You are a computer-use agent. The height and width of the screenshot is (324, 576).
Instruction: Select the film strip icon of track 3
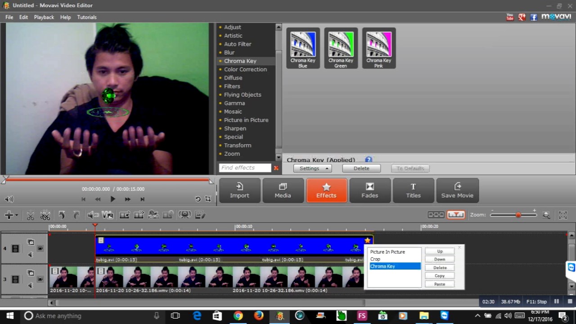click(15, 279)
